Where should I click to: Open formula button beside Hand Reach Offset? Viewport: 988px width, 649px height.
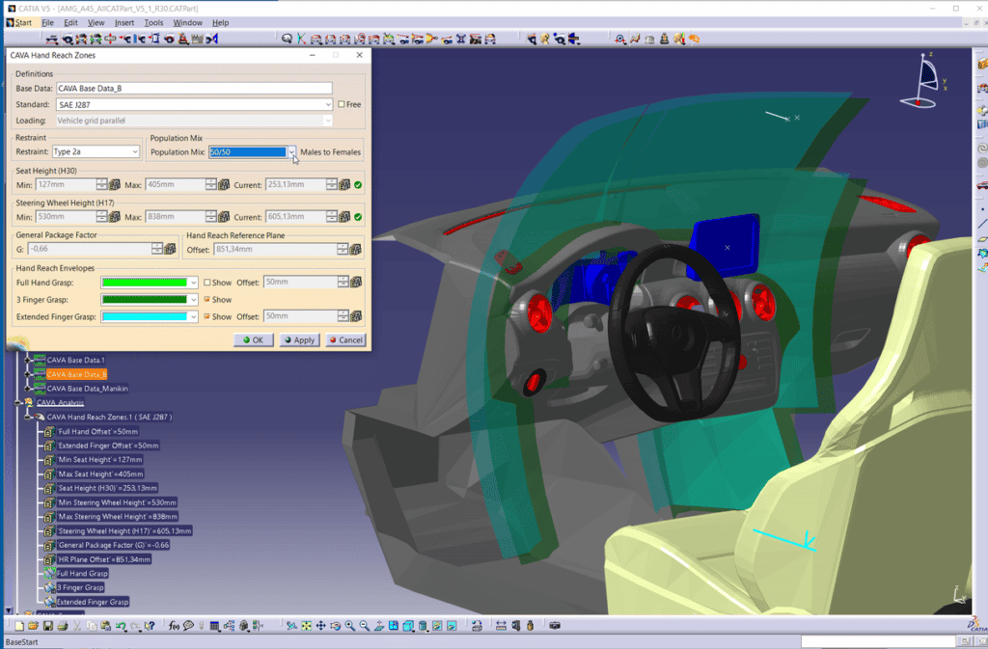click(356, 249)
